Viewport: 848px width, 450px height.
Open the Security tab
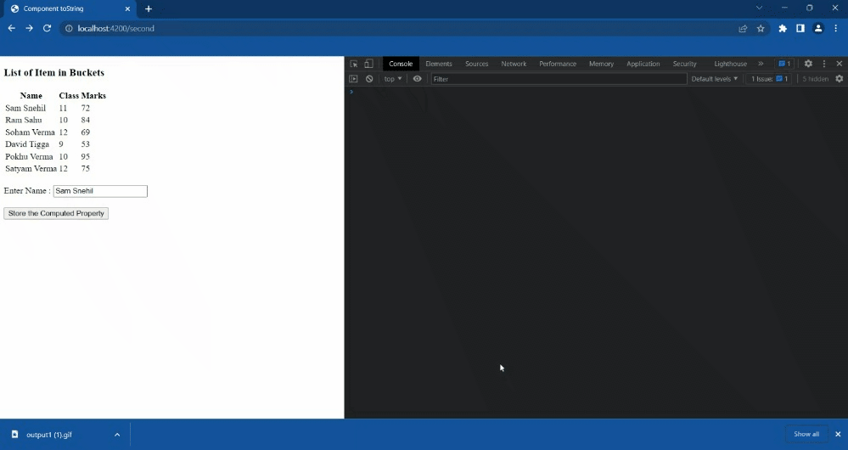tap(685, 64)
